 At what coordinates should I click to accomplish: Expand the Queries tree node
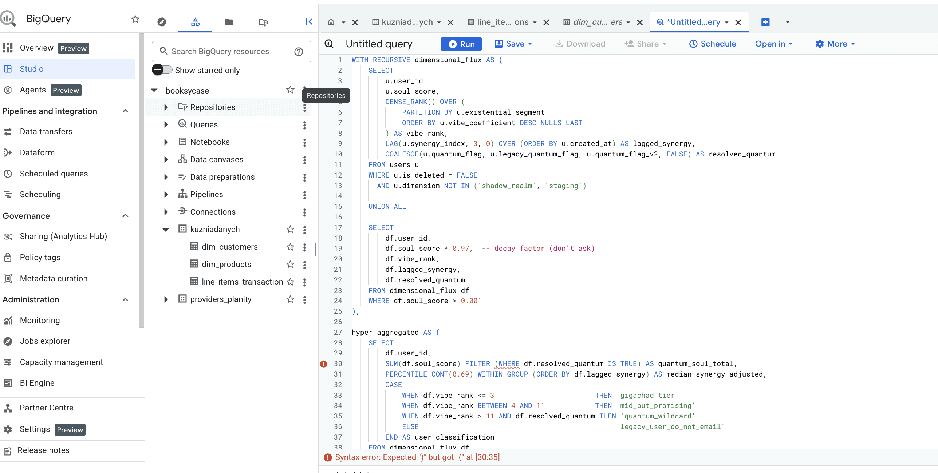pyautogui.click(x=166, y=125)
